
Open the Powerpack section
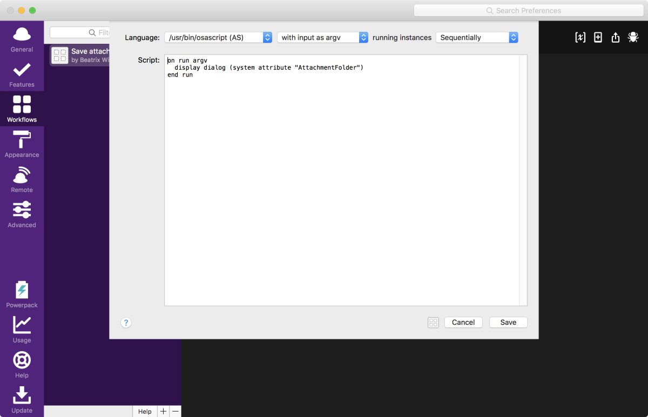tap(22, 295)
